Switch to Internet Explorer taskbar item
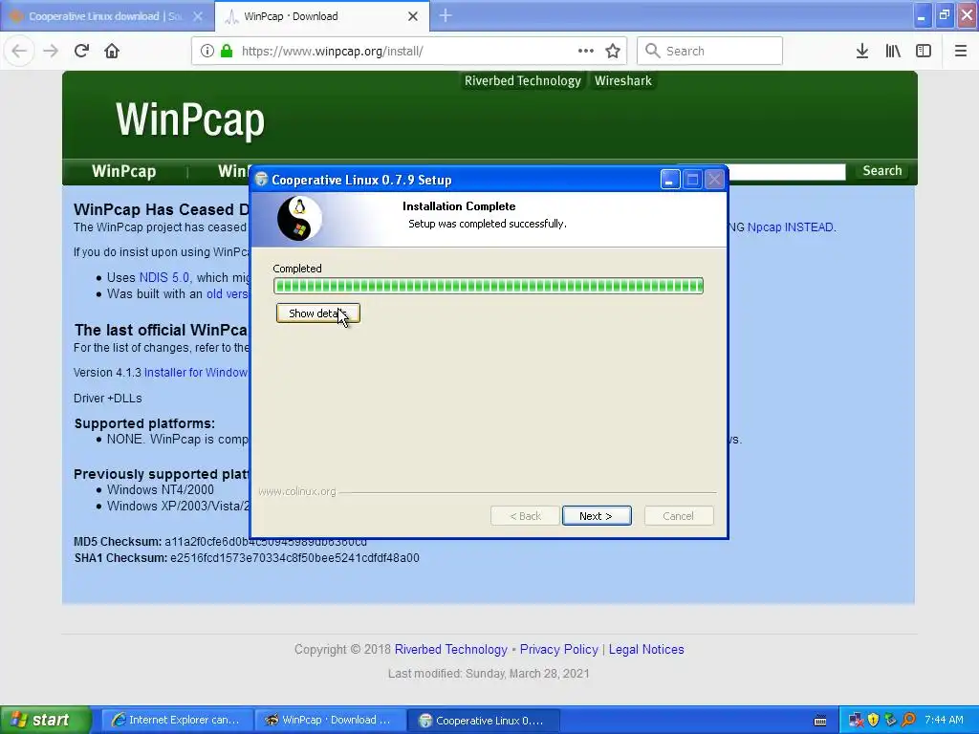 (177, 720)
